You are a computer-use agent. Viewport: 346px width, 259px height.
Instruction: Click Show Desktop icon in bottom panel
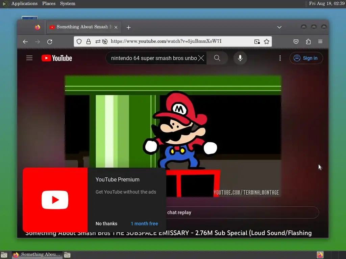pyautogui.click(x=4, y=255)
